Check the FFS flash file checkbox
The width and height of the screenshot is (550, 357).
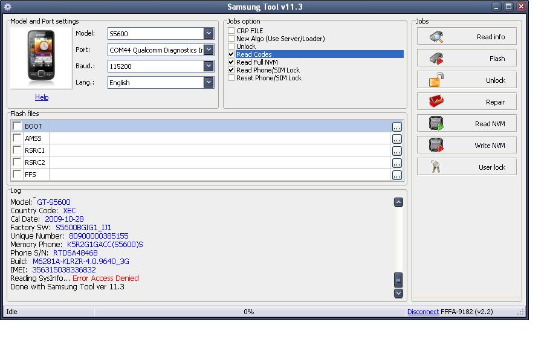click(17, 174)
